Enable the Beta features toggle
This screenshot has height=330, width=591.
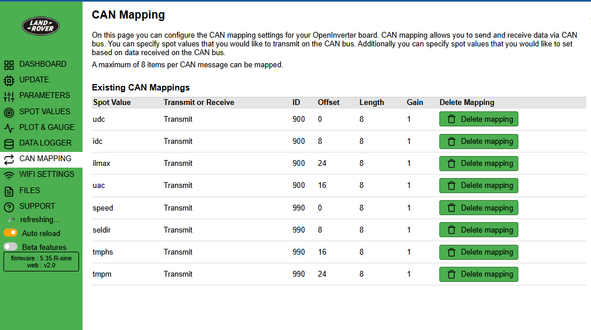point(10,247)
